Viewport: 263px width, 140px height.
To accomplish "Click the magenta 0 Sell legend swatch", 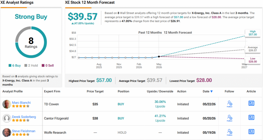I will (43, 66).
